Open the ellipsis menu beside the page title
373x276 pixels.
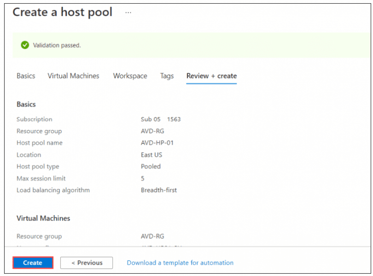point(128,12)
